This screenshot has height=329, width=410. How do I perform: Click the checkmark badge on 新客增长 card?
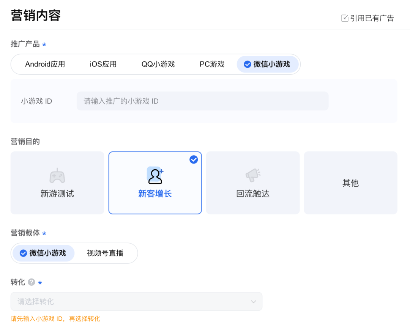pos(194,159)
